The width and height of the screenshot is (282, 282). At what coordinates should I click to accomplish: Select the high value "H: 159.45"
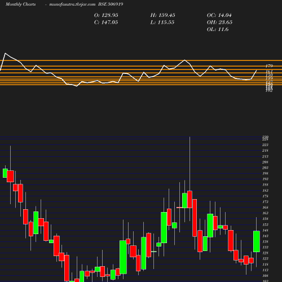(x=162, y=15)
